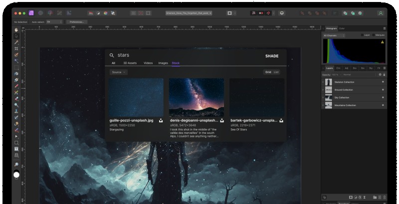399x204 pixels.
Task: Open the Export persona icon
Action: (x=69, y=13)
